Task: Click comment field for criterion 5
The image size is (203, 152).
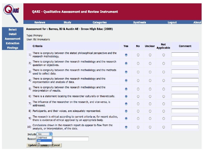Action: [185, 89]
